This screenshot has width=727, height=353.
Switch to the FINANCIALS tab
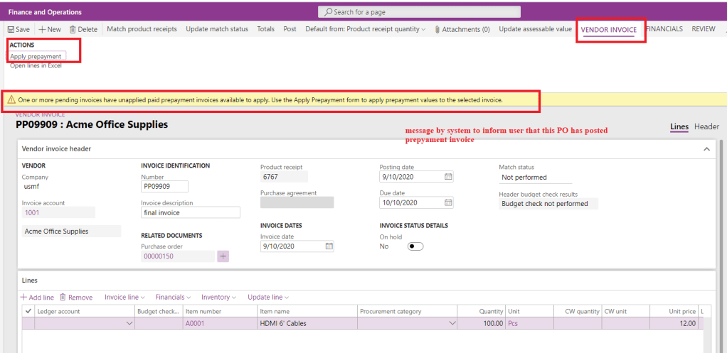click(x=664, y=29)
